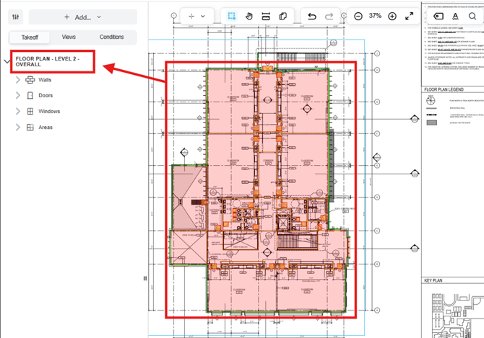Select the text annotation tool
The image size is (484, 338).
coord(455,16)
